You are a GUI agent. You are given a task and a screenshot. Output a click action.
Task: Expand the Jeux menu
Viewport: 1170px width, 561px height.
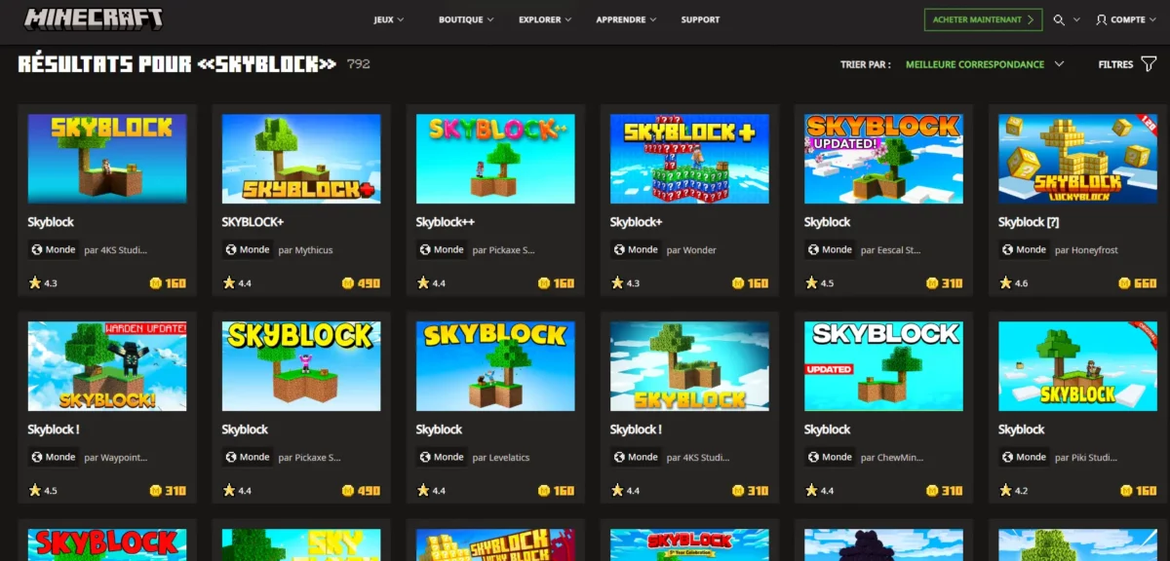388,19
